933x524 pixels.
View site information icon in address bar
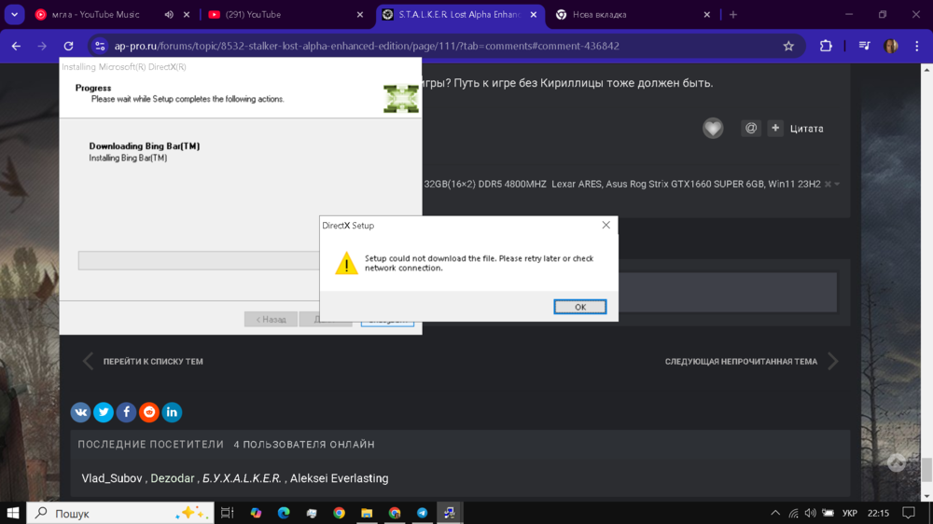(100, 46)
